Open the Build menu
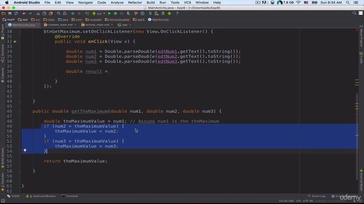 [151, 2]
